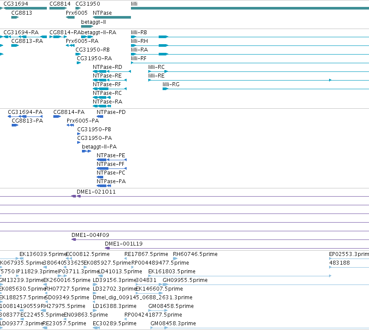369x330 pixels.
Task: Click EST label EK161803.5prime
Action: (x=172, y=272)
